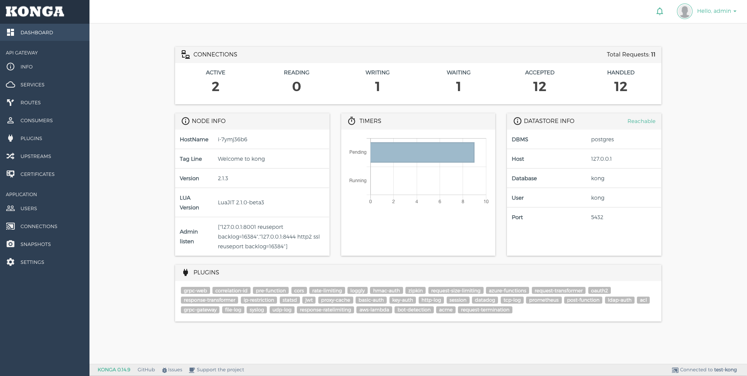Open the Services menu item
Viewport: 747px width, 376px height.
click(x=45, y=84)
